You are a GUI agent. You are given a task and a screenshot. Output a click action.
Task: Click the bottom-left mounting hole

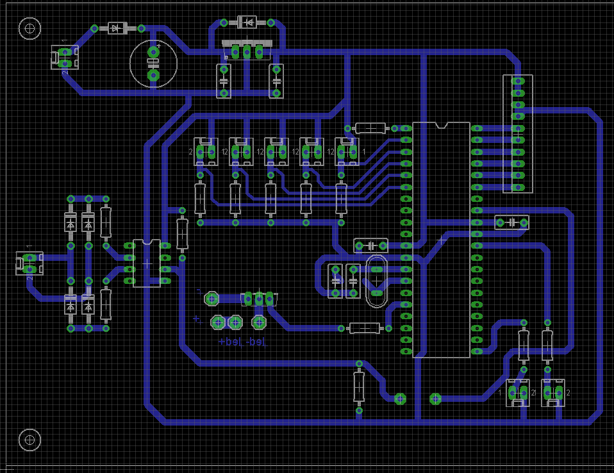(29, 440)
